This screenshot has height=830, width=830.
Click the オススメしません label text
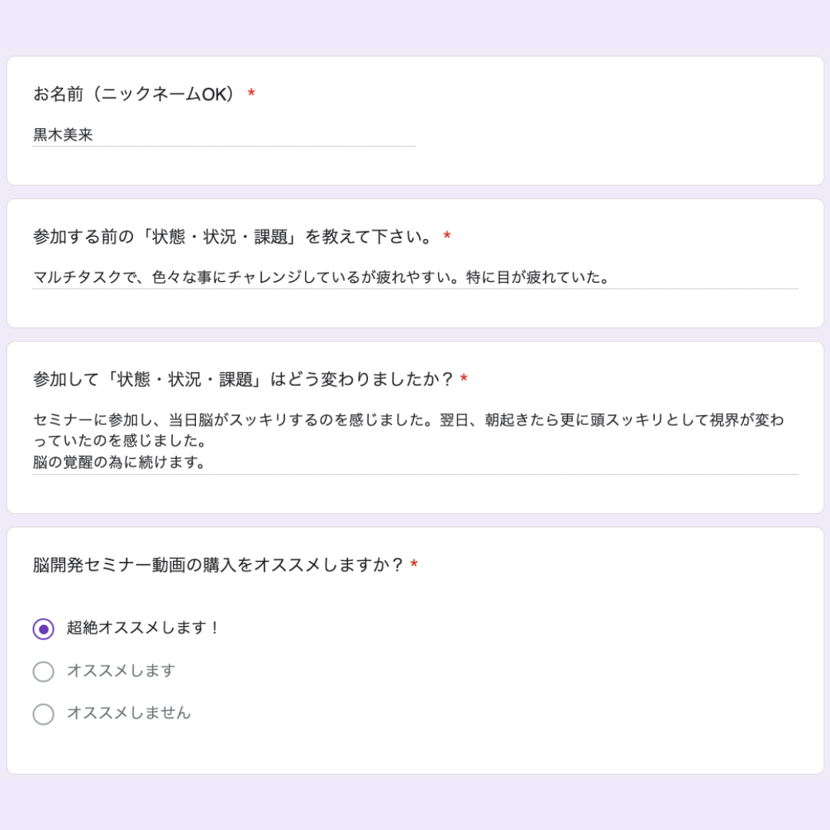coord(128,713)
